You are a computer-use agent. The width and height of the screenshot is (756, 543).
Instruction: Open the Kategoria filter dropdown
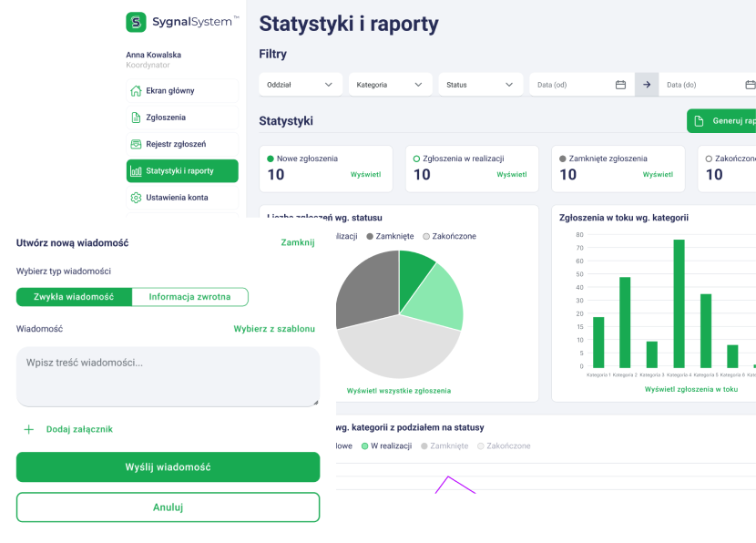point(389,85)
